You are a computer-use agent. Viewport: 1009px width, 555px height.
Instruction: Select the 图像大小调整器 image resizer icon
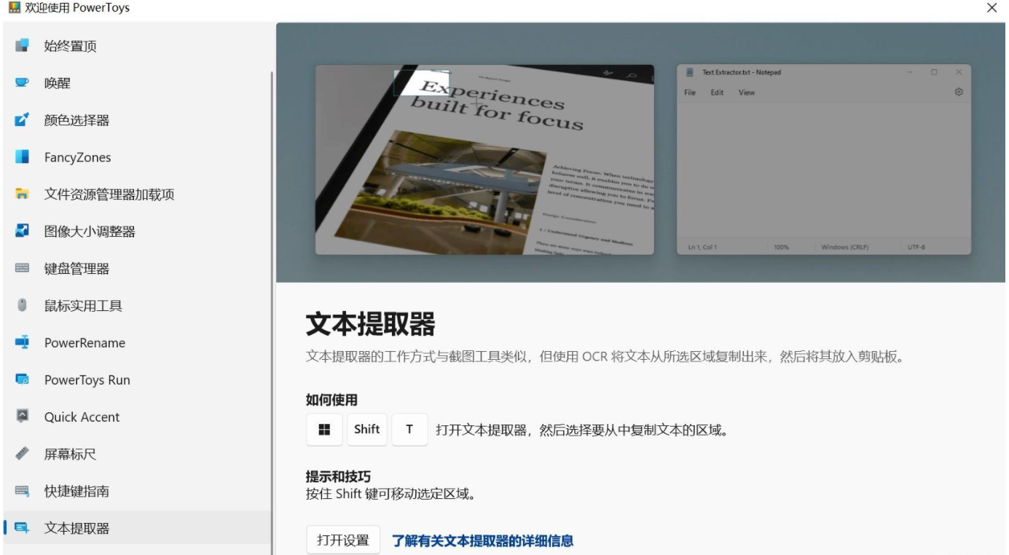coord(22,231)
